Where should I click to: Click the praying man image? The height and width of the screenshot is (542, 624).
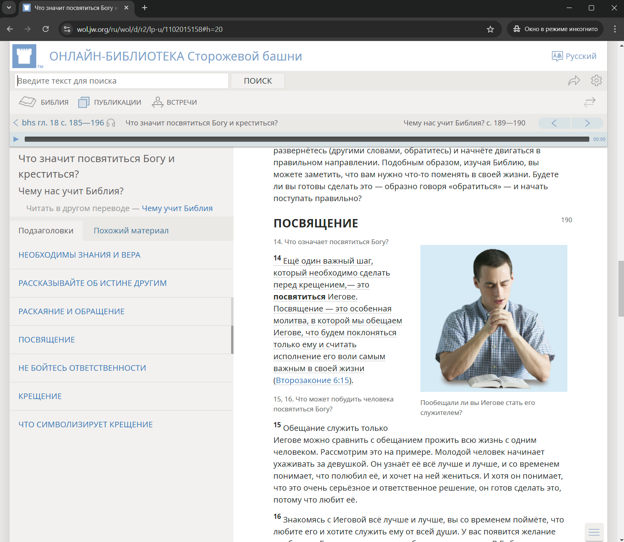tap(494, 318)
